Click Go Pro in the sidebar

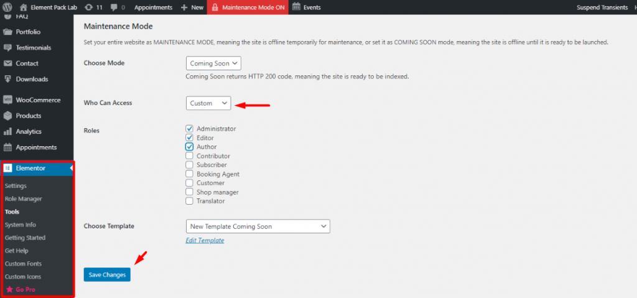click(26, 290)
